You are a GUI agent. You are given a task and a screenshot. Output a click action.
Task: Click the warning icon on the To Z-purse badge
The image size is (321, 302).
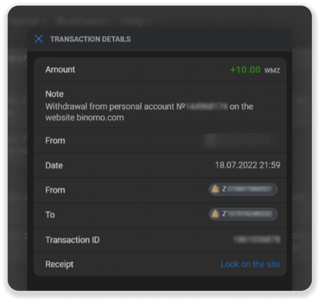coord(215,214)
